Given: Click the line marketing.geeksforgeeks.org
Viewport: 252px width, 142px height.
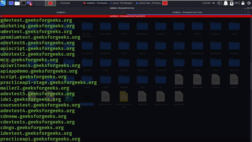Looking at the screenshot, I should [x=38, y=26].
